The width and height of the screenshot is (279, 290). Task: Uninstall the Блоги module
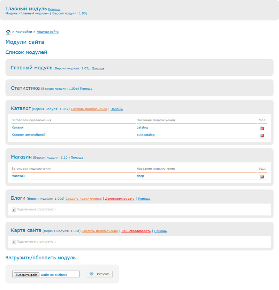pyautogui.click(x=120, y=199)
